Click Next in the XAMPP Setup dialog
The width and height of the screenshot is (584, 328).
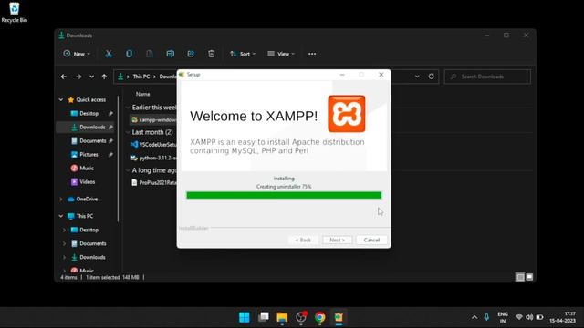337,240
